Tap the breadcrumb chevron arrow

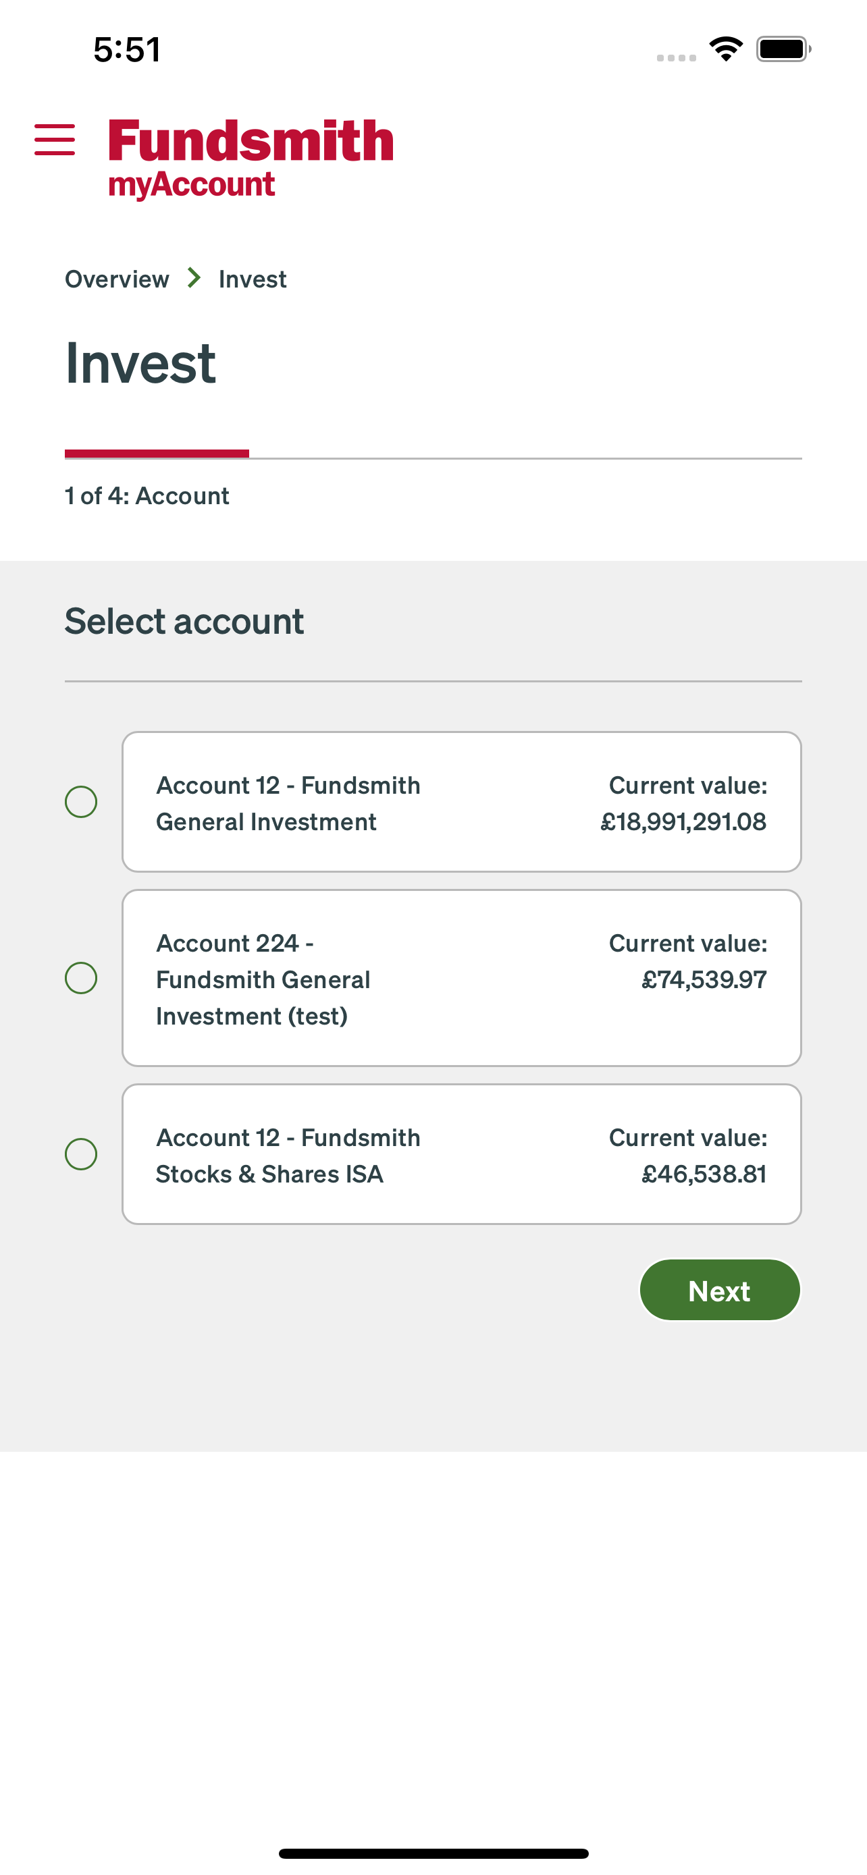pos(194,278)
